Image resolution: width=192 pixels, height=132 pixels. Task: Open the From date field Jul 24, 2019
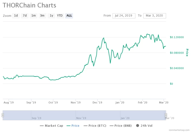pos(124,16)
